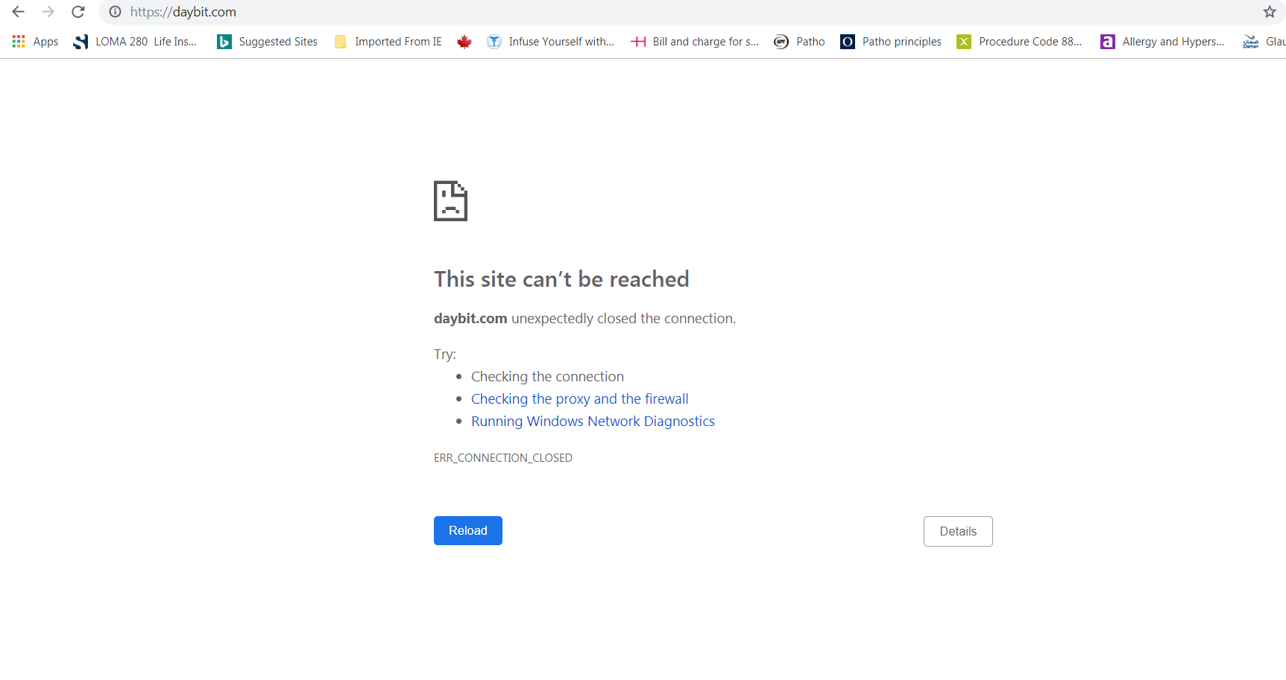The width and height of the screenshot is (1286, 680).
Task: Open the partially visible Glau bookmark
Action: (1264, 42)
